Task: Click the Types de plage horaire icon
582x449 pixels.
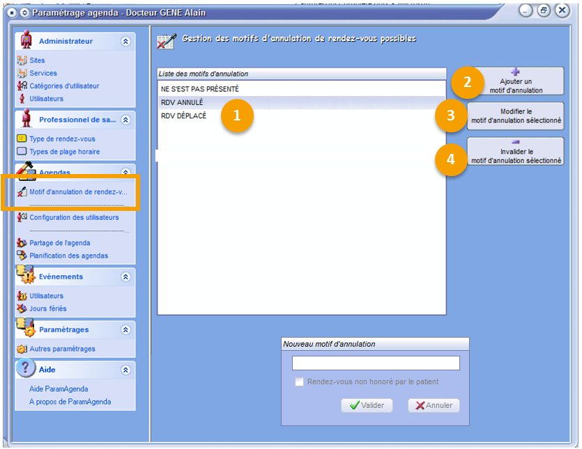Action: (x=22, y=151)
